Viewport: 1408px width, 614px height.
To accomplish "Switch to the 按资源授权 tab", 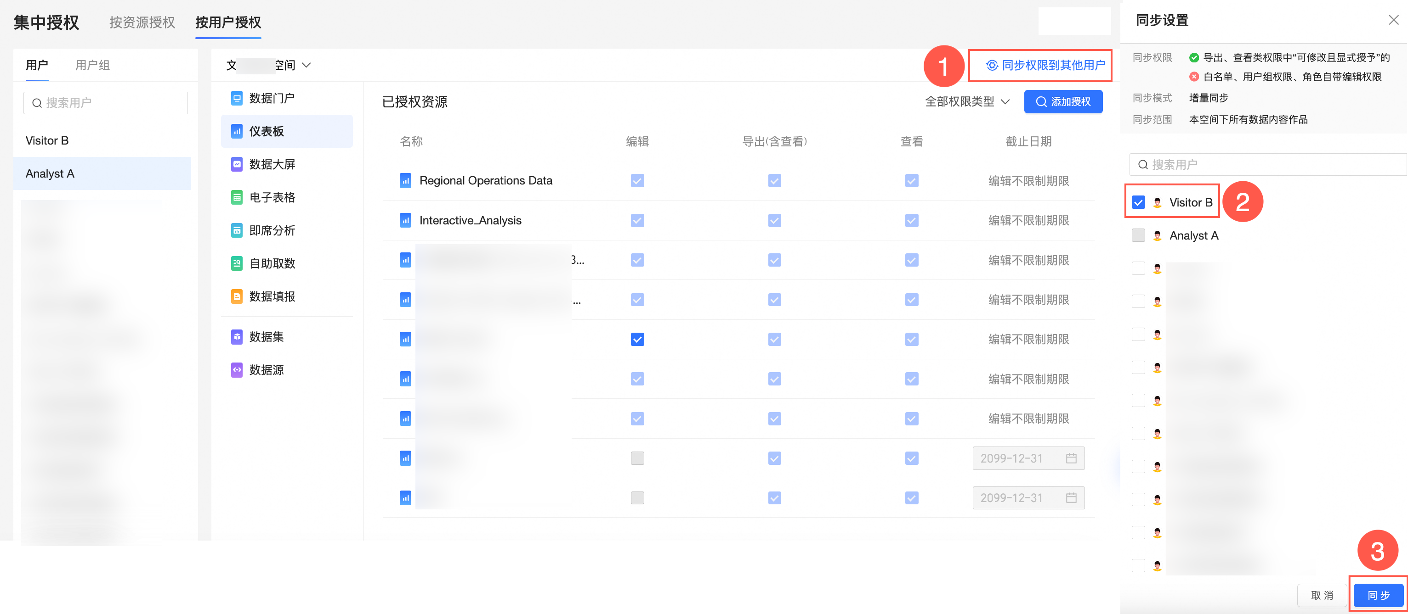I will coord(142,22).
